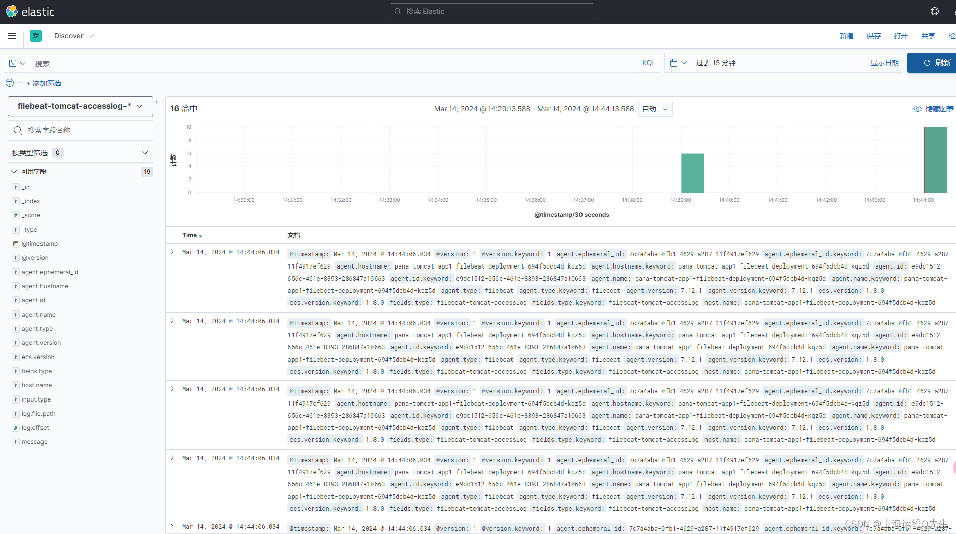Select the _index field
This screenshot has width=956, height=534.
(31, 201)
